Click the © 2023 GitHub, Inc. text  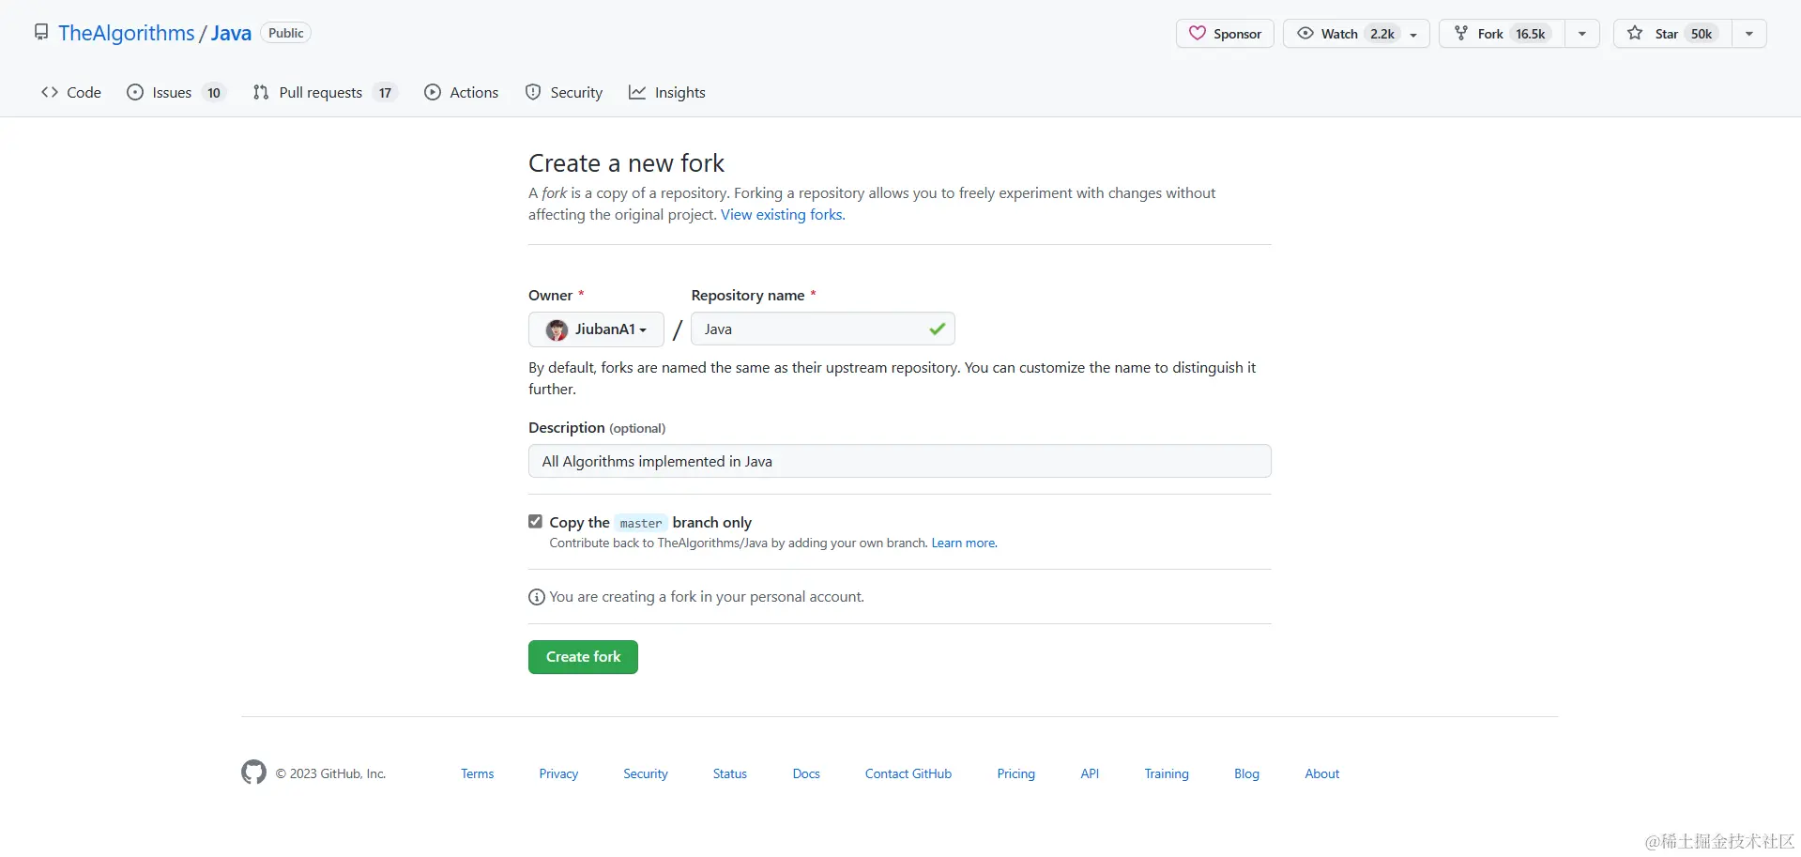pos(330,773)
